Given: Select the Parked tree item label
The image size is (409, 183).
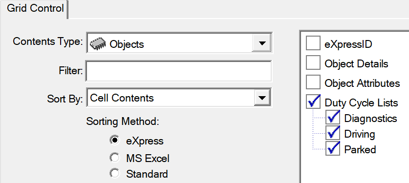Looking at the screenshot, I should point(360,149).
